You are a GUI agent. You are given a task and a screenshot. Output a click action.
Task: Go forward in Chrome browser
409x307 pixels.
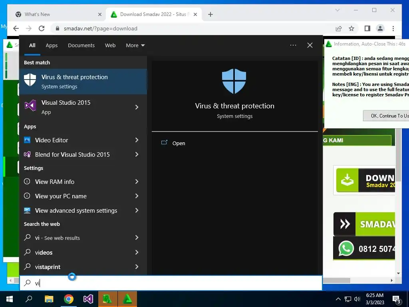(29, 28)
